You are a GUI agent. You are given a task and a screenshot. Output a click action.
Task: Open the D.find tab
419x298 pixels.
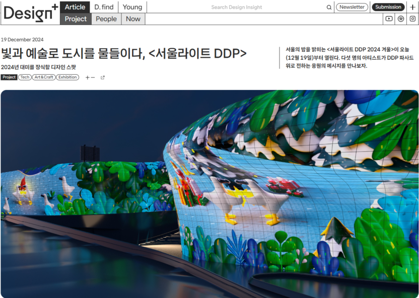pyautogui.click(x=104, y=7)
